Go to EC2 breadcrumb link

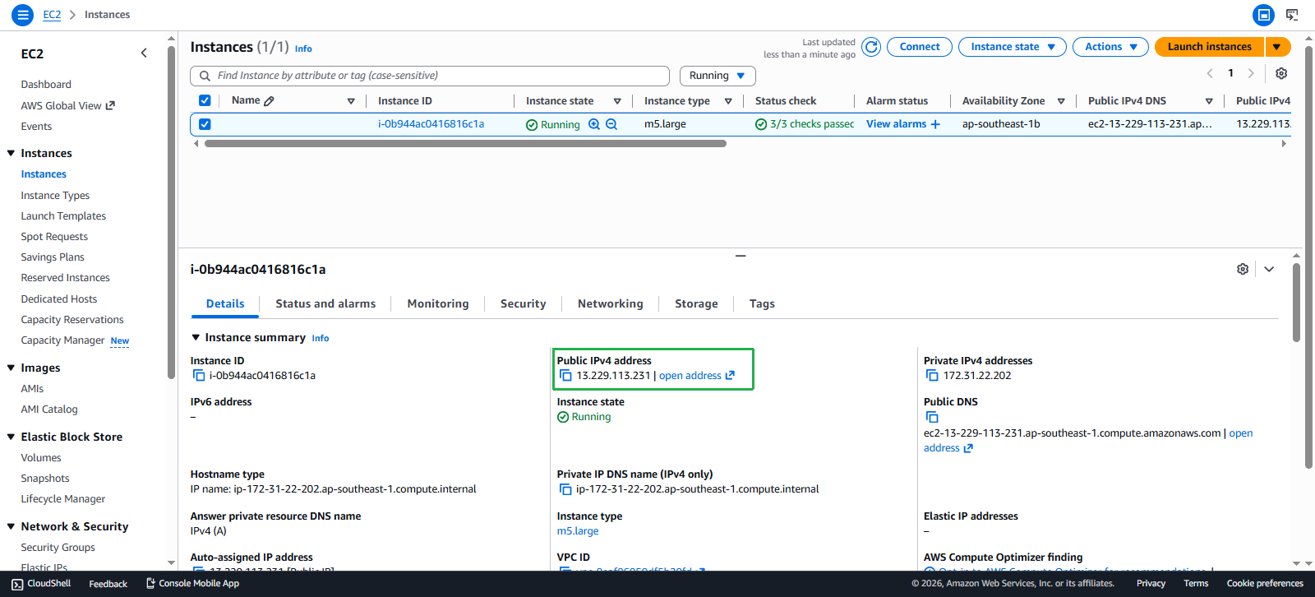(52, 15)
